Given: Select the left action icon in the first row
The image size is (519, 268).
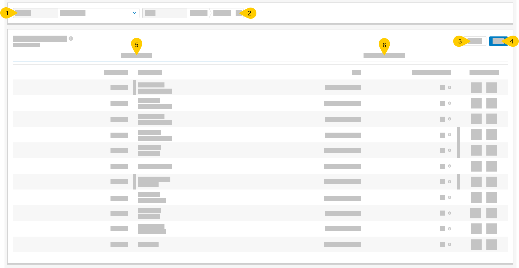Looking at the screenshot, I should coord(476,87).
